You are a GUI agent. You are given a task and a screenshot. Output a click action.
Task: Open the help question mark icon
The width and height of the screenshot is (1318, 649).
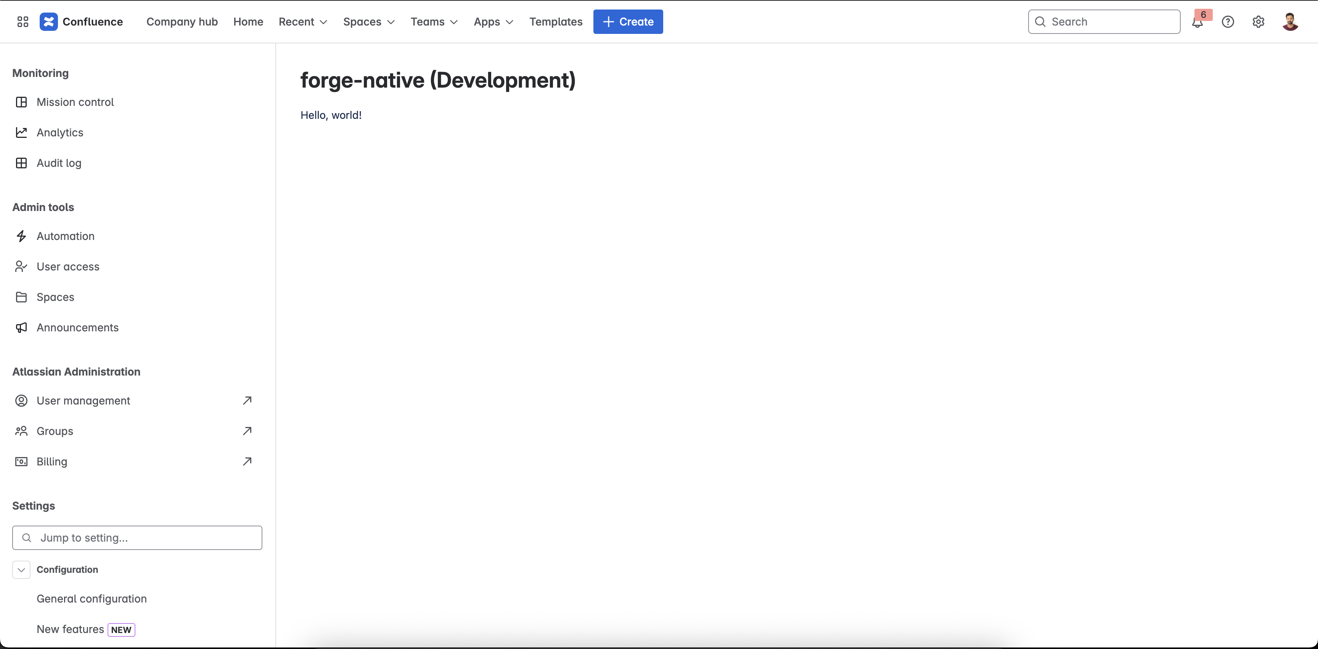tap(1228, 21)
